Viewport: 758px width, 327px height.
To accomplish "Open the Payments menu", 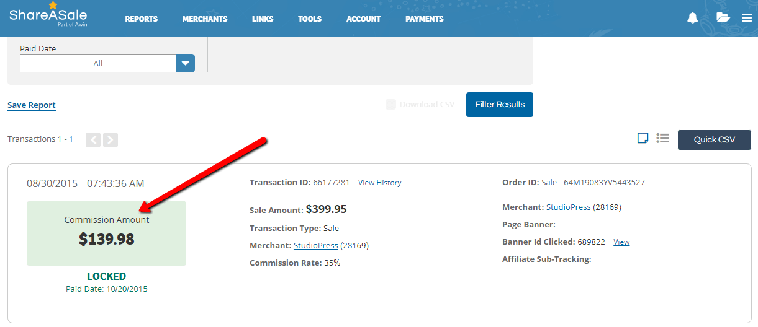I will 425,19.
